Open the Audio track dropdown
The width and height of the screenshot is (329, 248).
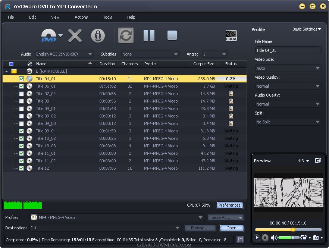click(x=64, y=54)
